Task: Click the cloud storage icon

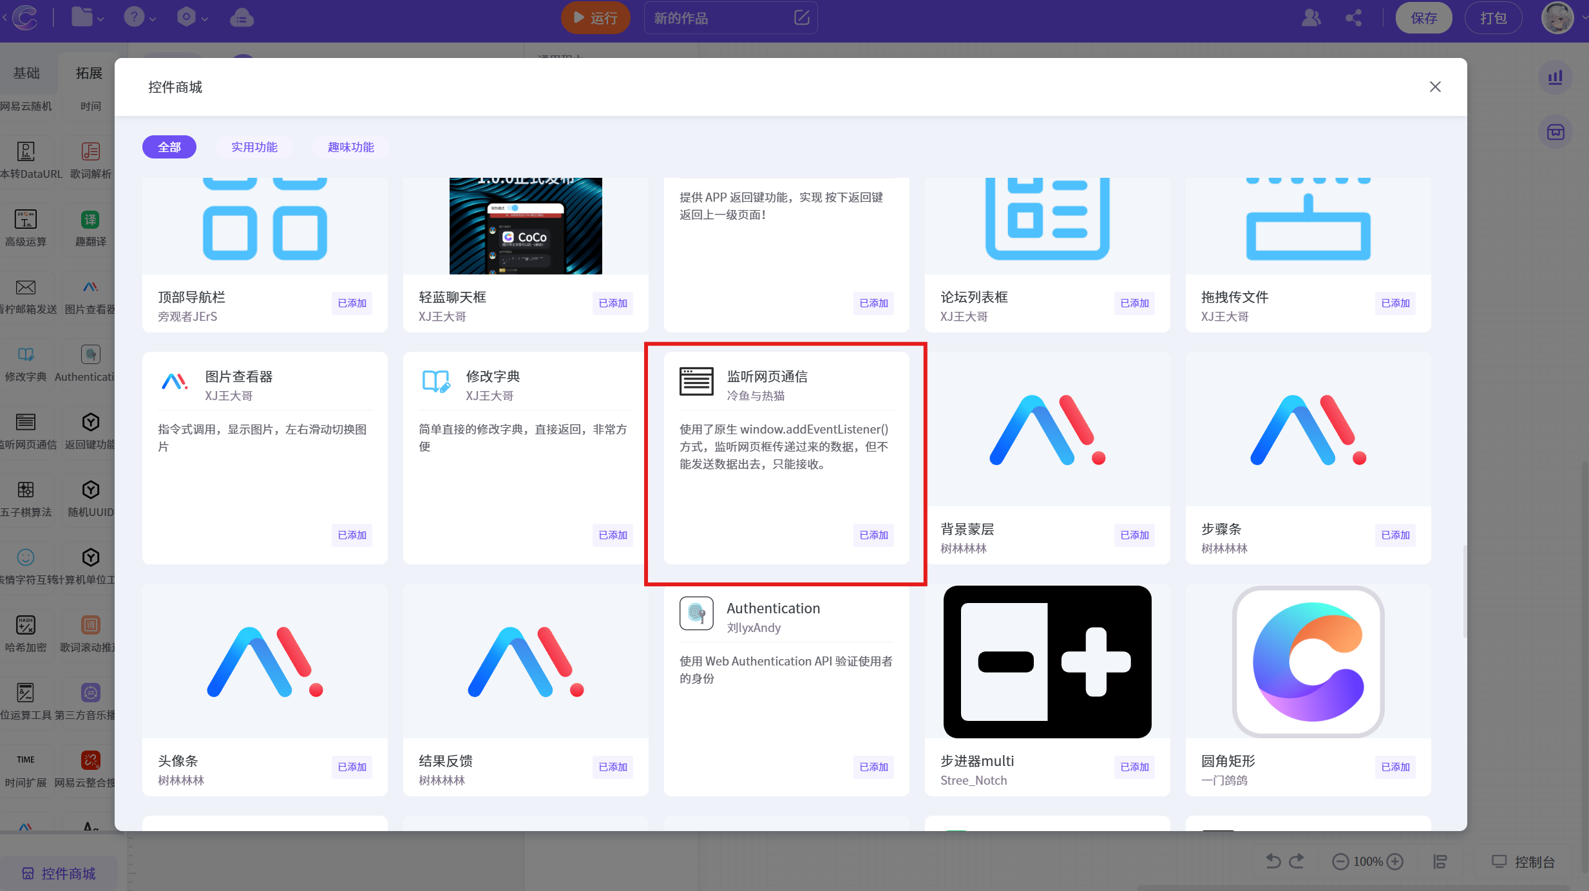Action: tap(242, 18)
